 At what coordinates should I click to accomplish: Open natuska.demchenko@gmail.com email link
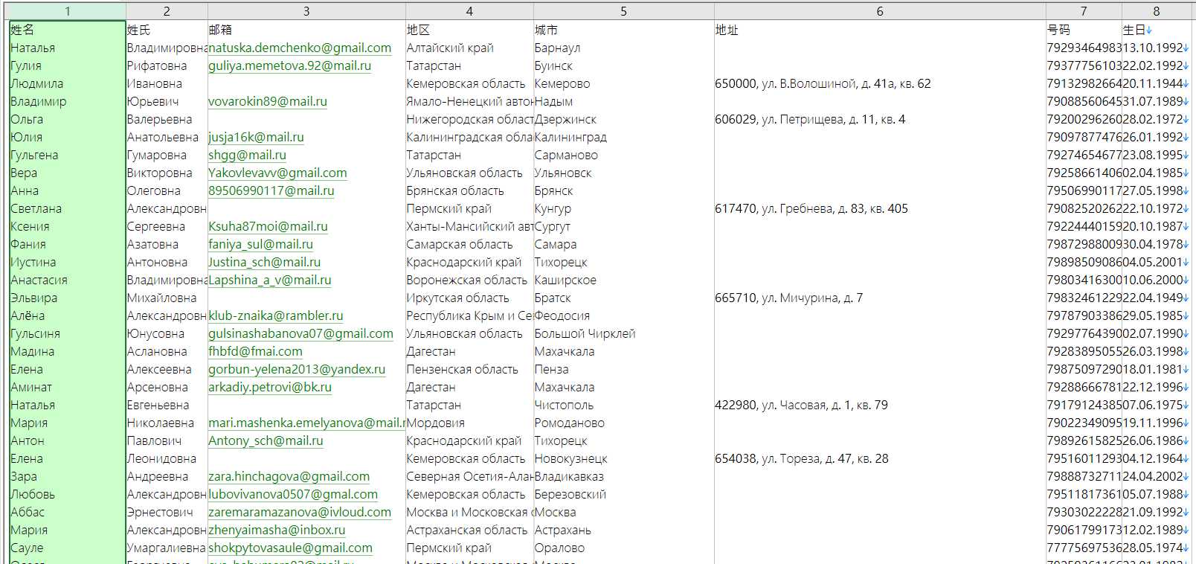(x=300, y=48)
